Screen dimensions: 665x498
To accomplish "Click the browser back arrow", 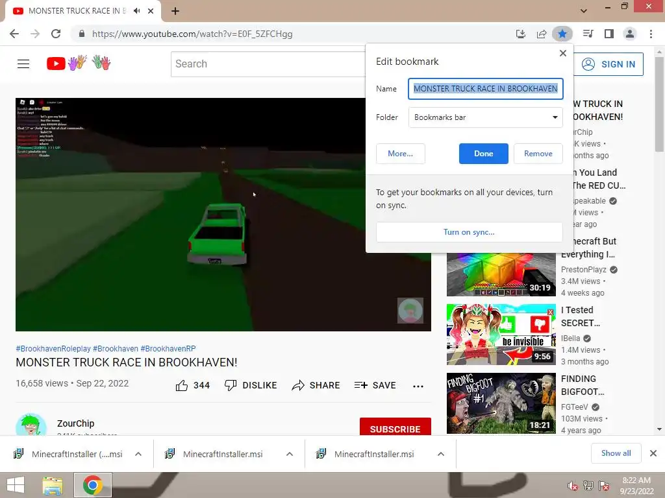I will point(14,34).
